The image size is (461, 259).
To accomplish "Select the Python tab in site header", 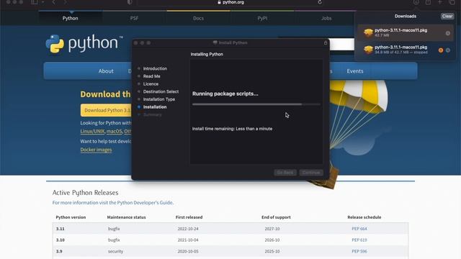I will point(71,18).
